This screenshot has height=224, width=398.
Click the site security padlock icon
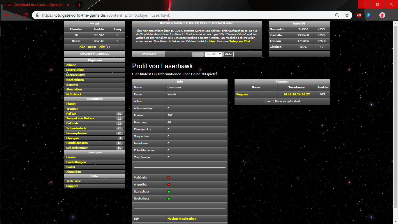[x=37, y=15]
